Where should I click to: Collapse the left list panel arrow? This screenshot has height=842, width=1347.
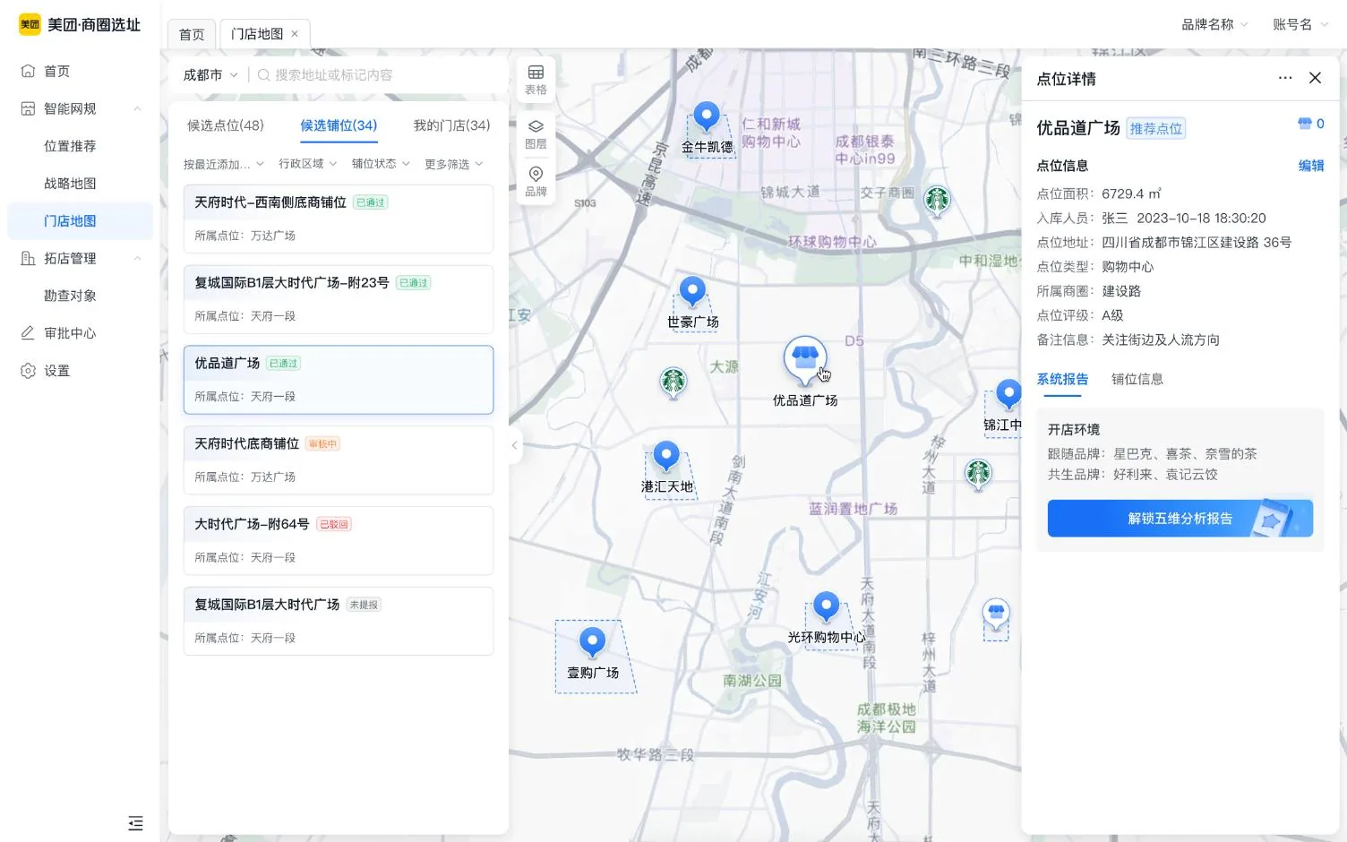tap(514, 445)
